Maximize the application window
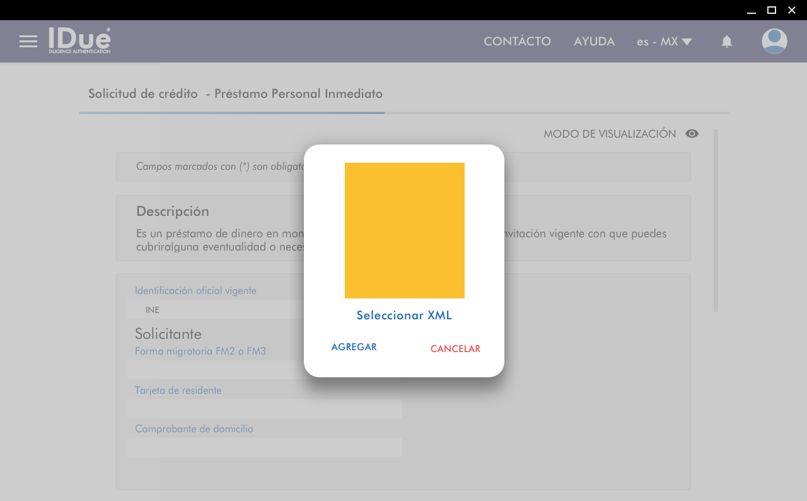The height and width of the screenshot is (501, 807). pyautogui.click(x=771, y=10)
